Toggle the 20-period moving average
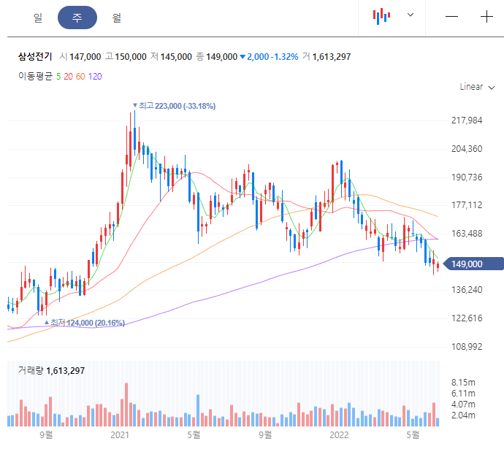The height and width of the screenshot is (452, 504). (68, 77)
